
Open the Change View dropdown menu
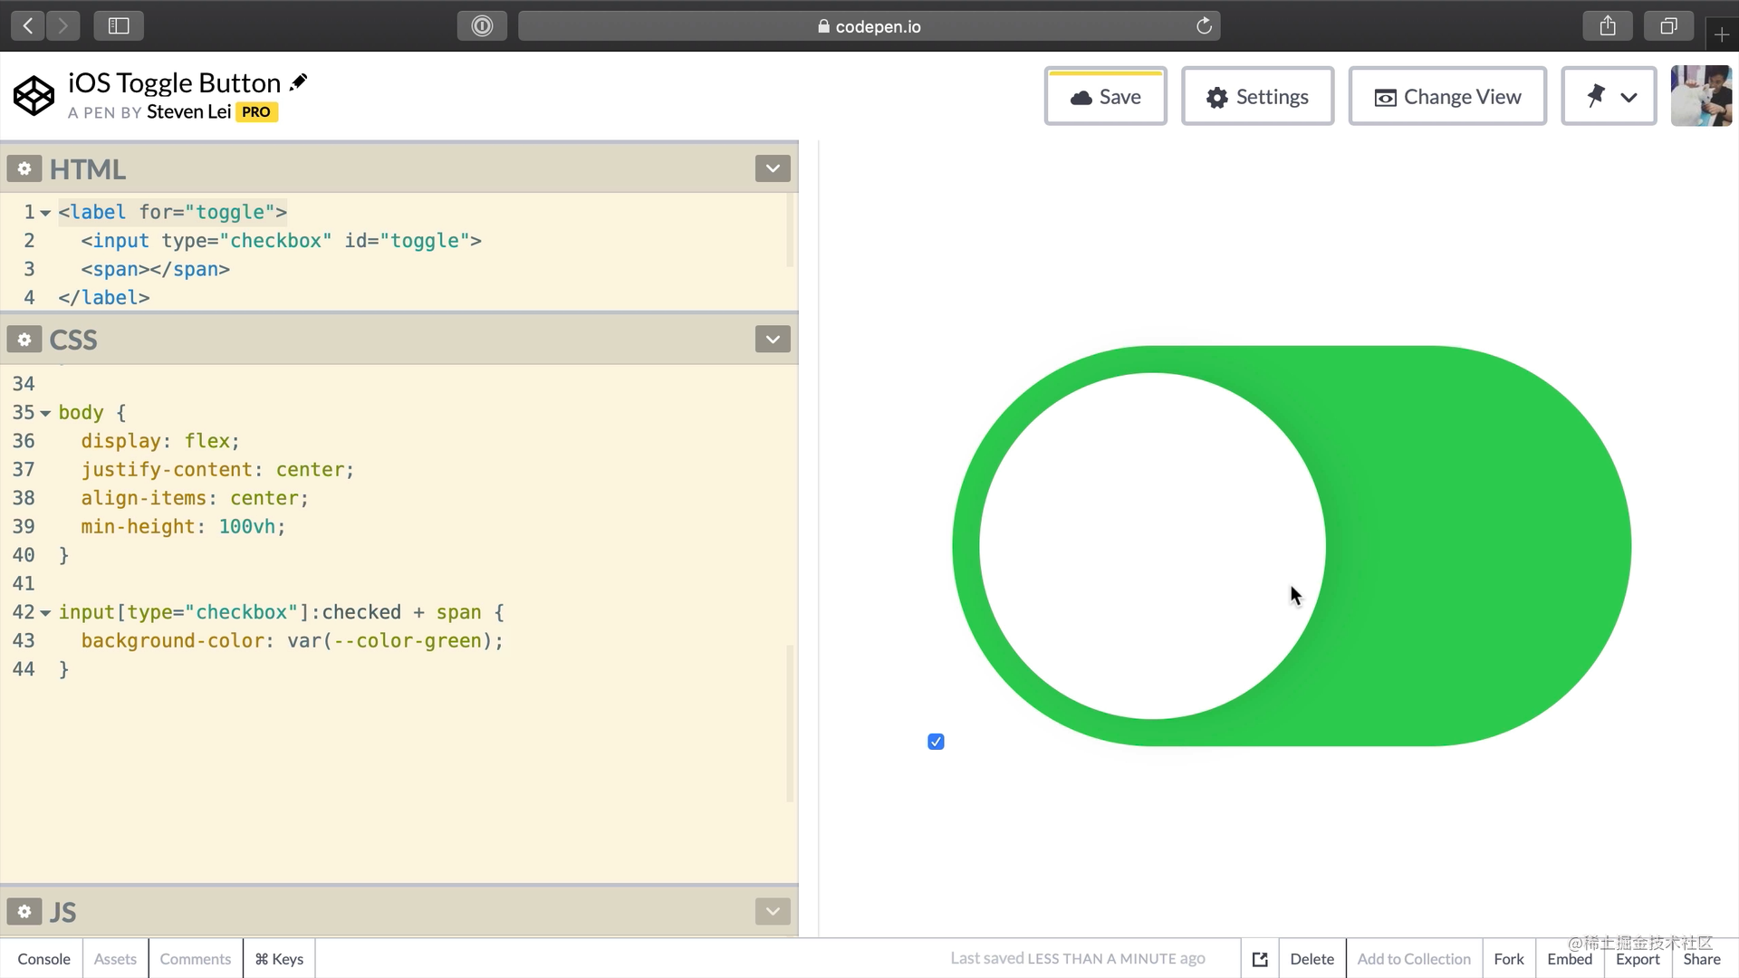(1447, 97)
